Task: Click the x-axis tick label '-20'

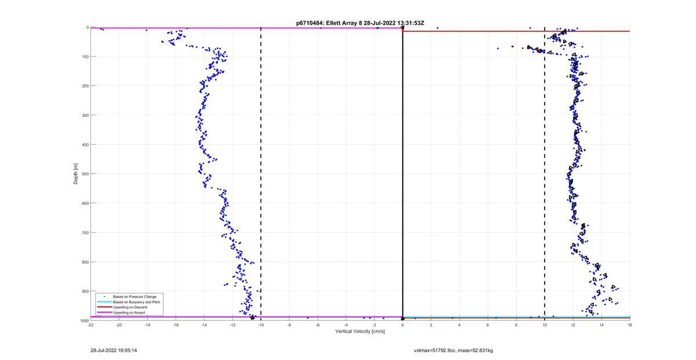Action: (119, 325)
